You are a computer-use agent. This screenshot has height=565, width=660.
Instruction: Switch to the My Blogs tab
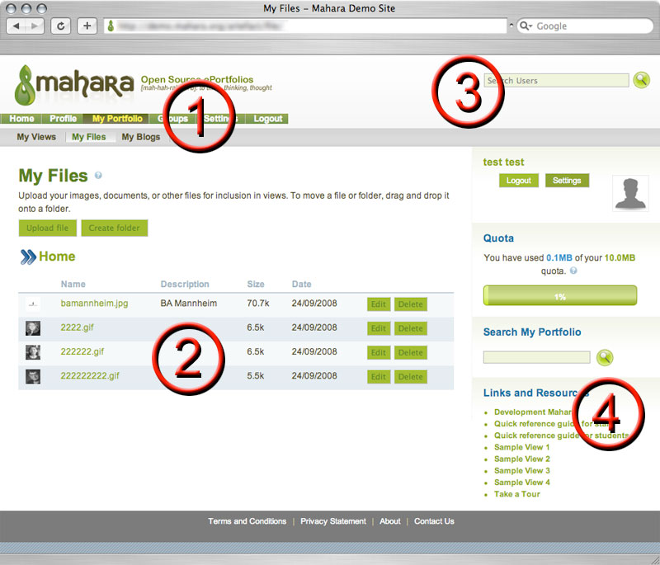click(x=140, y=136)
